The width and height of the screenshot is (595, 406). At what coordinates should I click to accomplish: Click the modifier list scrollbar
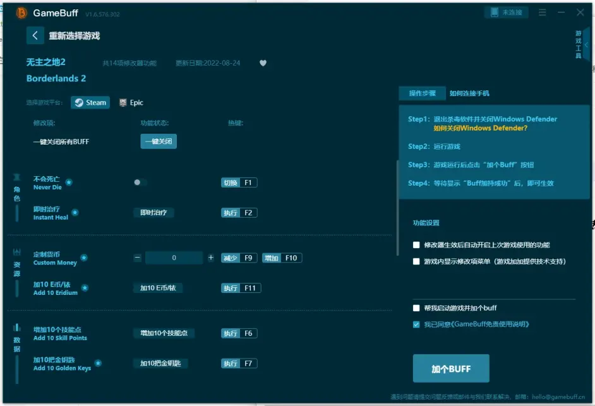(x=397, y=208)
